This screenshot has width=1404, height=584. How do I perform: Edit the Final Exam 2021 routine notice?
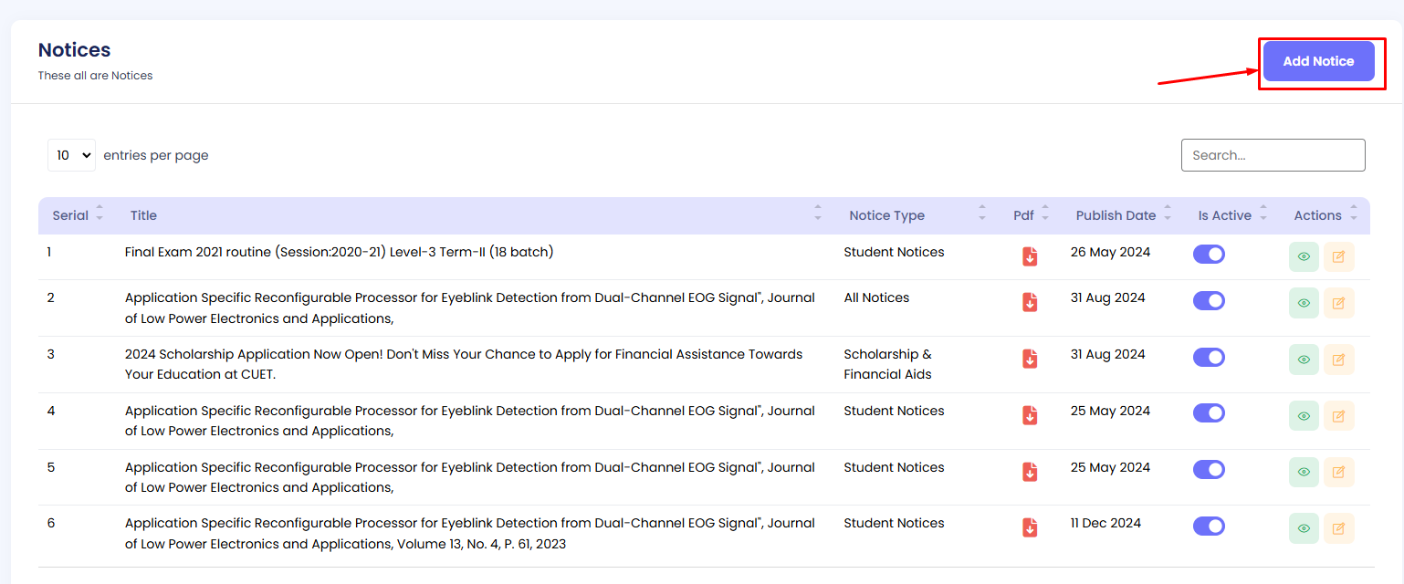pos(1338,256)
